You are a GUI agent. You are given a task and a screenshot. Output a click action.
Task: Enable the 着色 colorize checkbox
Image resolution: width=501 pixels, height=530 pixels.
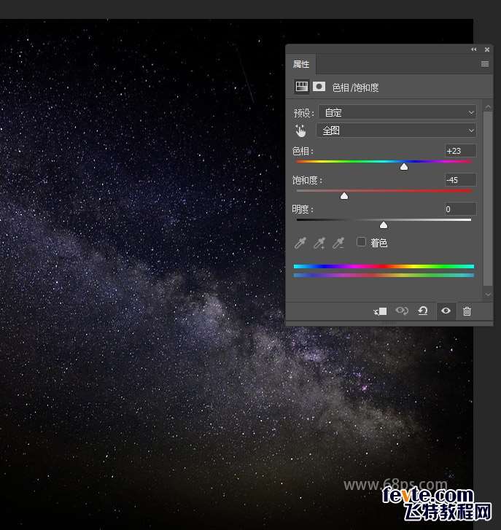point(361,242)
